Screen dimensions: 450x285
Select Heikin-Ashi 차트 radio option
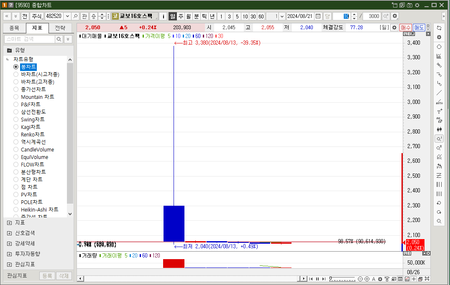[x=16, y=209]
